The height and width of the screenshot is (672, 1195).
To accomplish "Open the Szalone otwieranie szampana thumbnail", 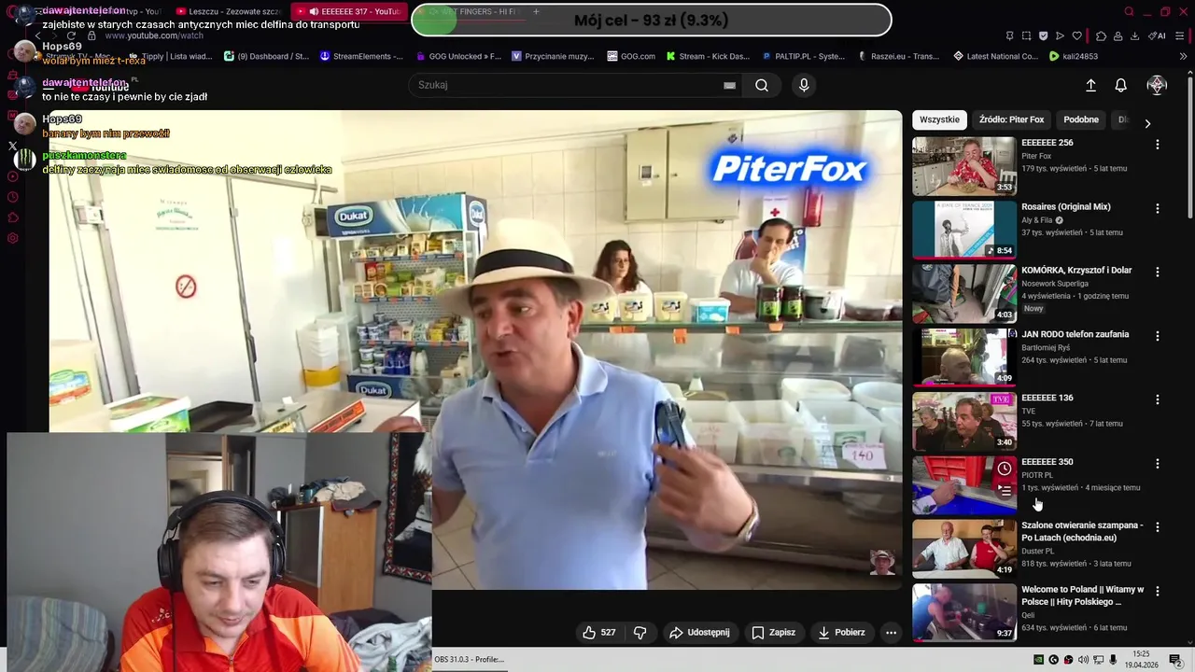I will click(964, 548).
